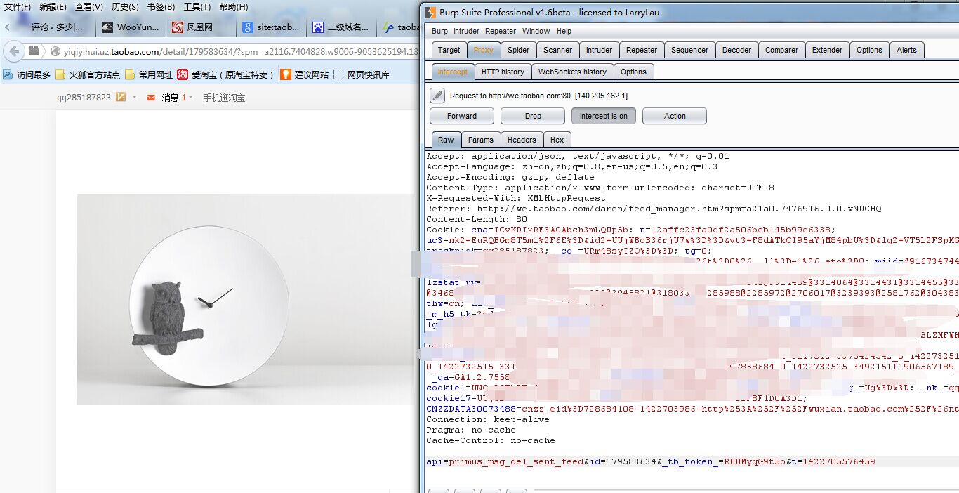Click the 爱淘宝 bookmark
The width and height of the screenshot is (959, 493).
pos(225,74)
